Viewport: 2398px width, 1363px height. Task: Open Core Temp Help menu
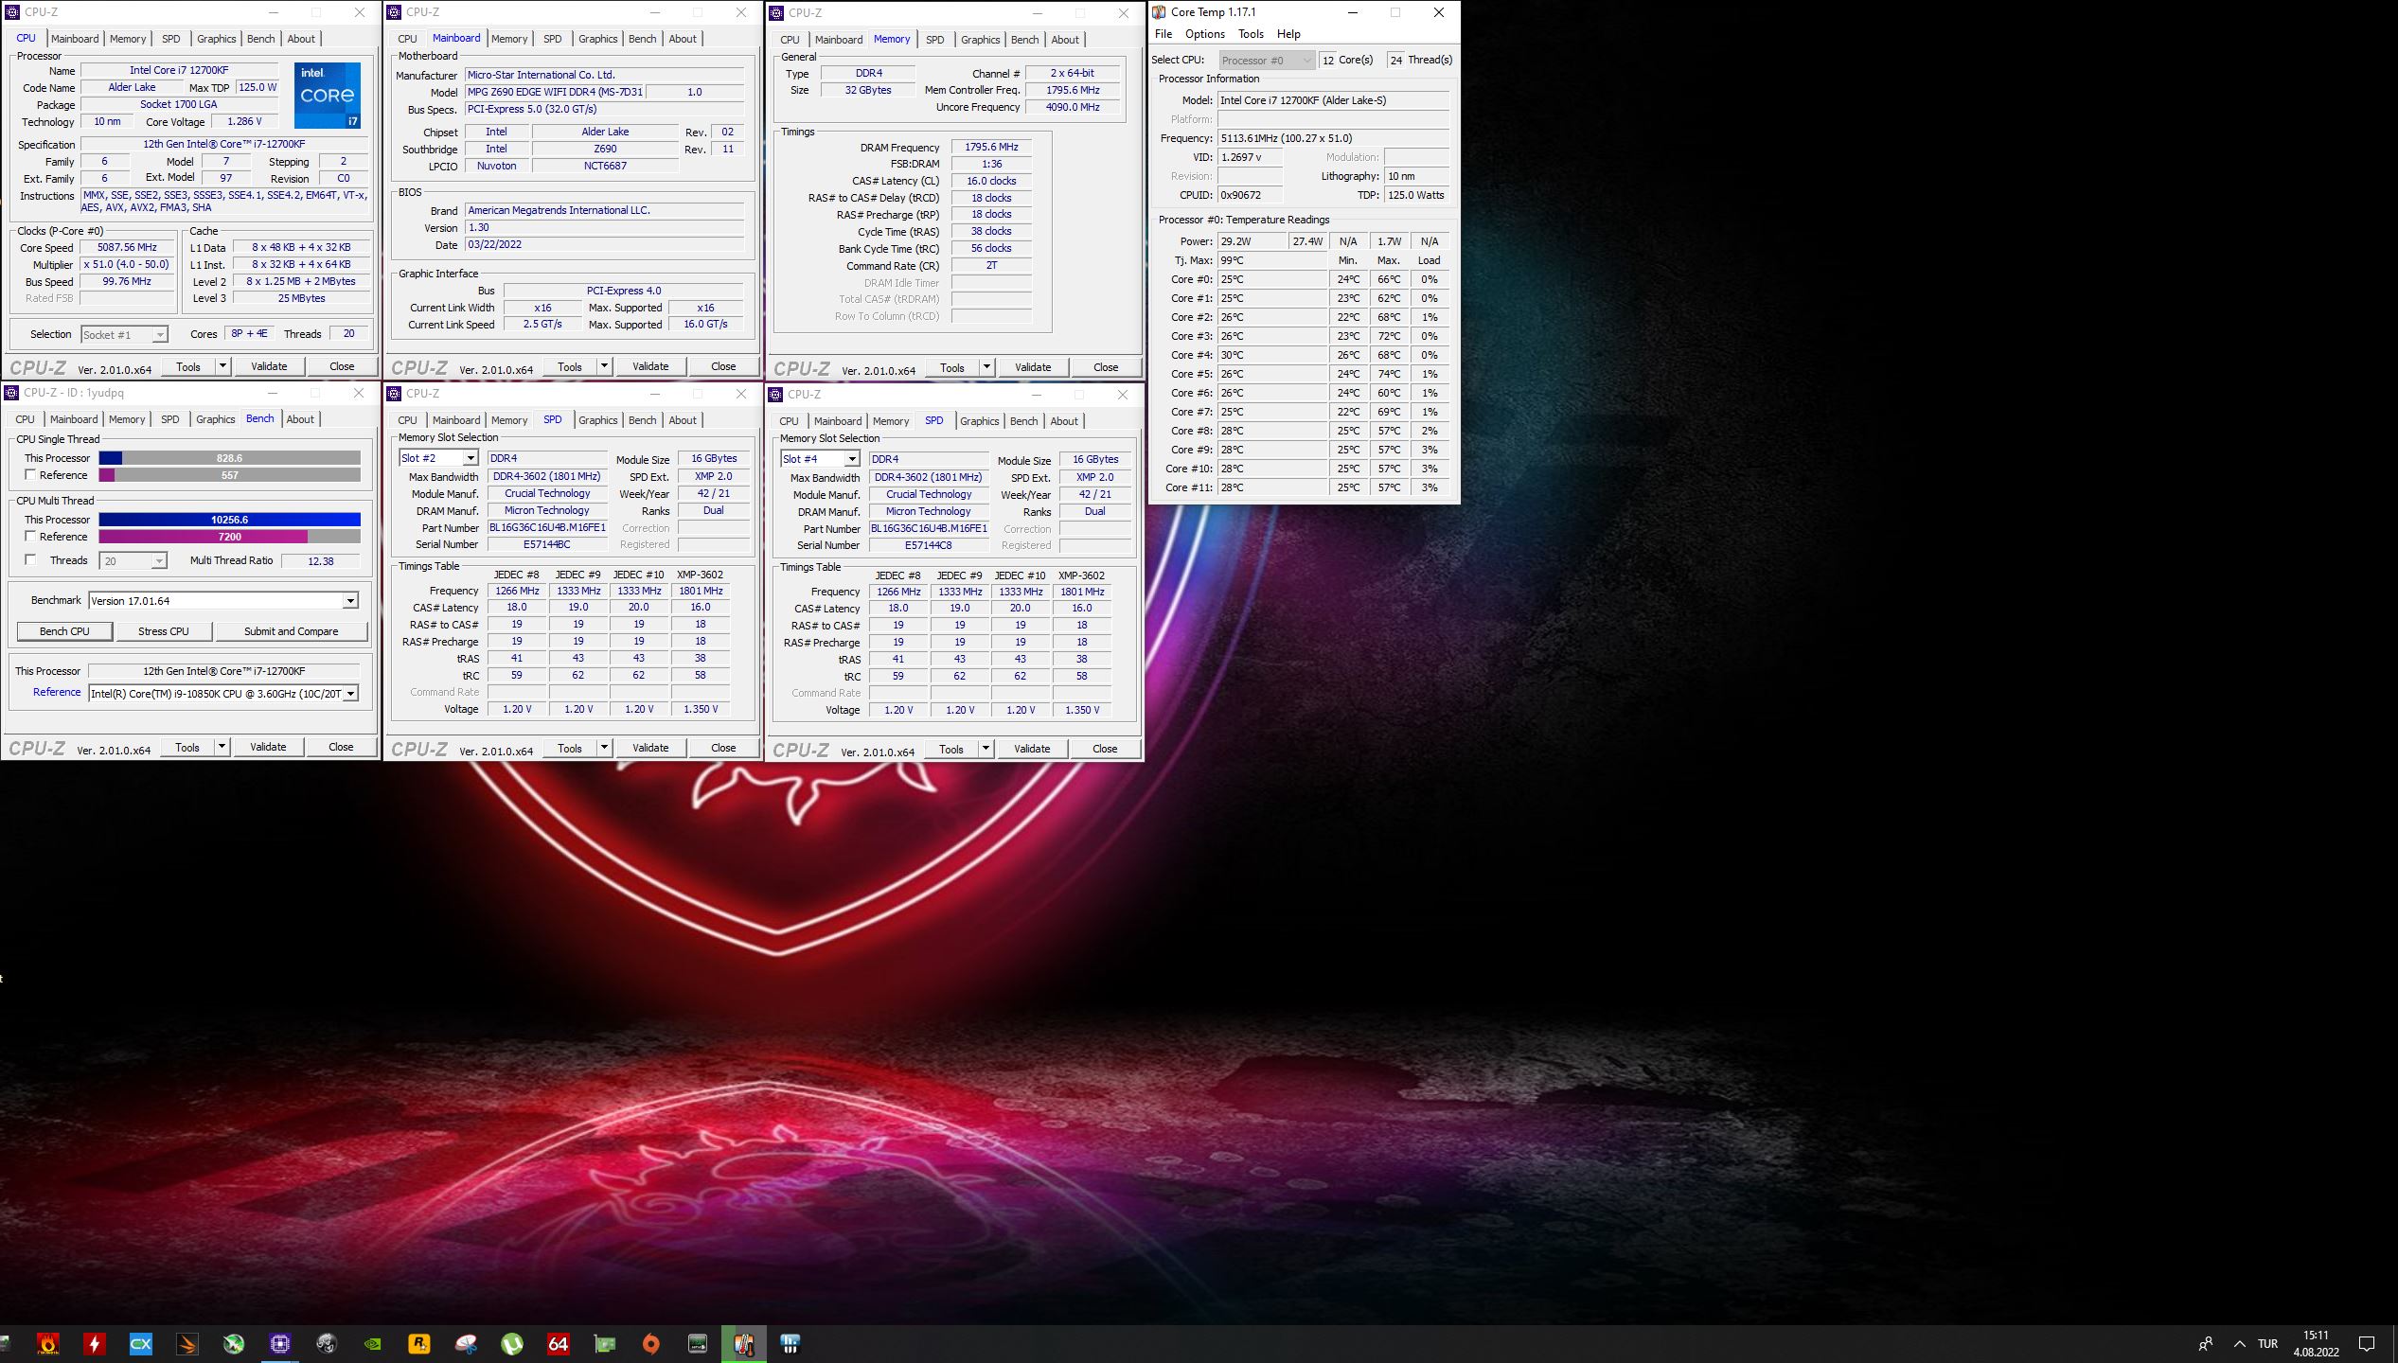tap(1288, 34)
